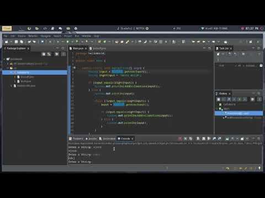This screenshot has height=198, width=265.
Task: Click the green Debug toolbar icon
Action: click(x=58, y=42)
